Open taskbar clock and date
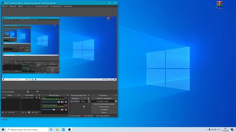 click(x=225, y=129)
